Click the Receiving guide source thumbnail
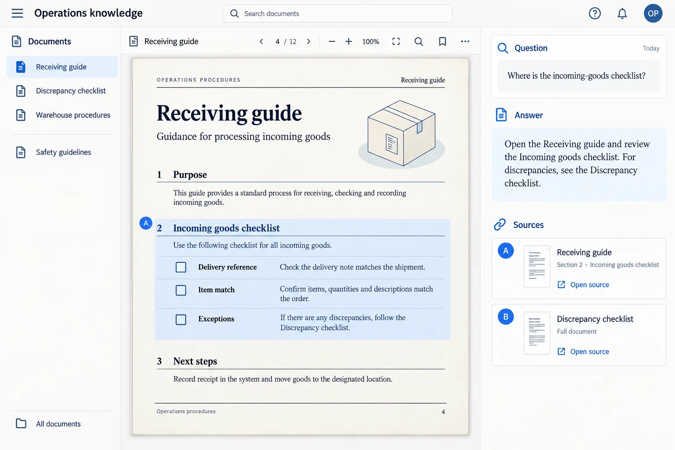The image size is (675, 450). [537, 266]
